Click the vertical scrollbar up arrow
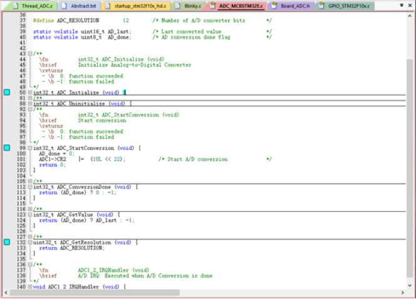The image size is (416, 299). pos(411,15)
